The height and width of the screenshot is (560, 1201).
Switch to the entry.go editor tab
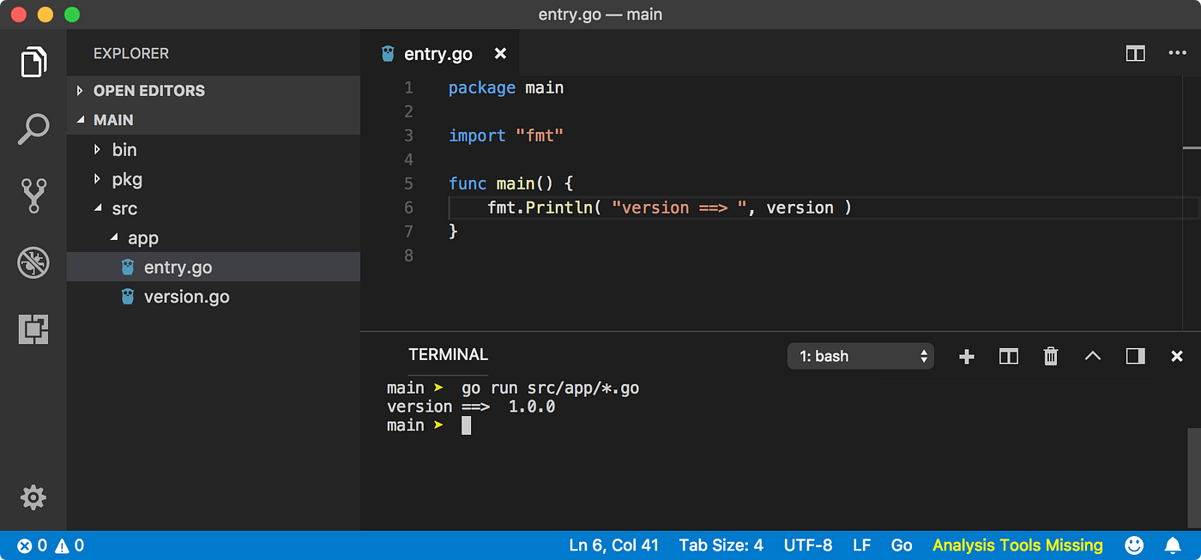[x=438, y=53]
